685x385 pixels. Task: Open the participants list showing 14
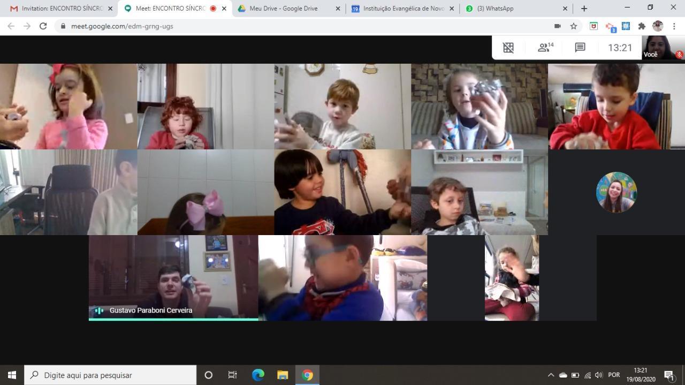(545, 48)
